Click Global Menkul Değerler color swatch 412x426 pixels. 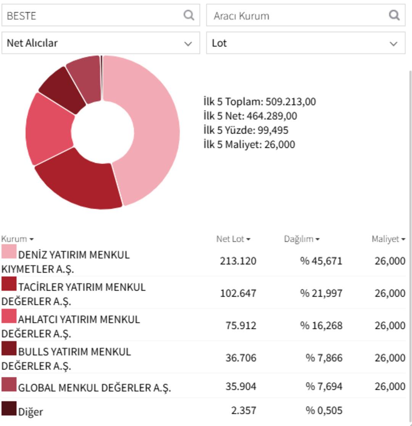coord(9,384)
